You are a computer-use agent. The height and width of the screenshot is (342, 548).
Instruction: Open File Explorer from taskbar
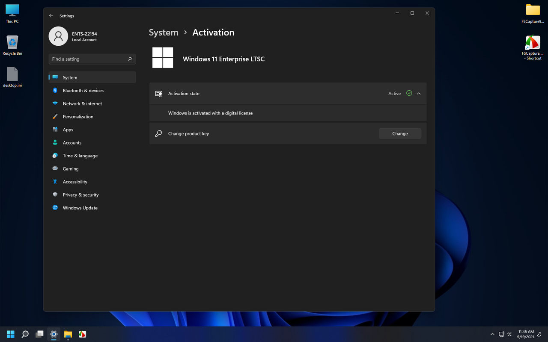(x=68, y=334)
